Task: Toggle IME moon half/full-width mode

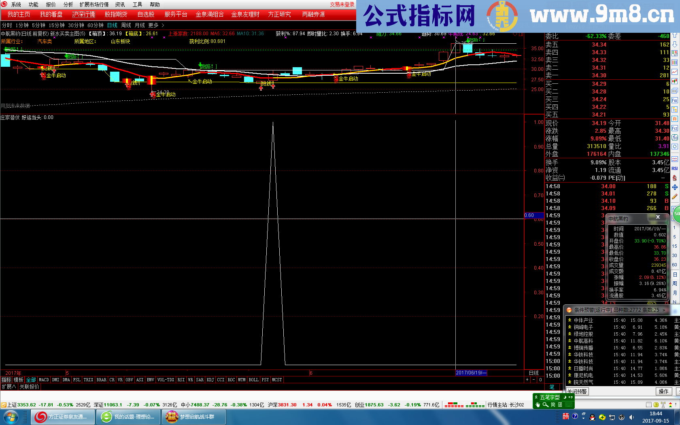Action: coord(565,397)
